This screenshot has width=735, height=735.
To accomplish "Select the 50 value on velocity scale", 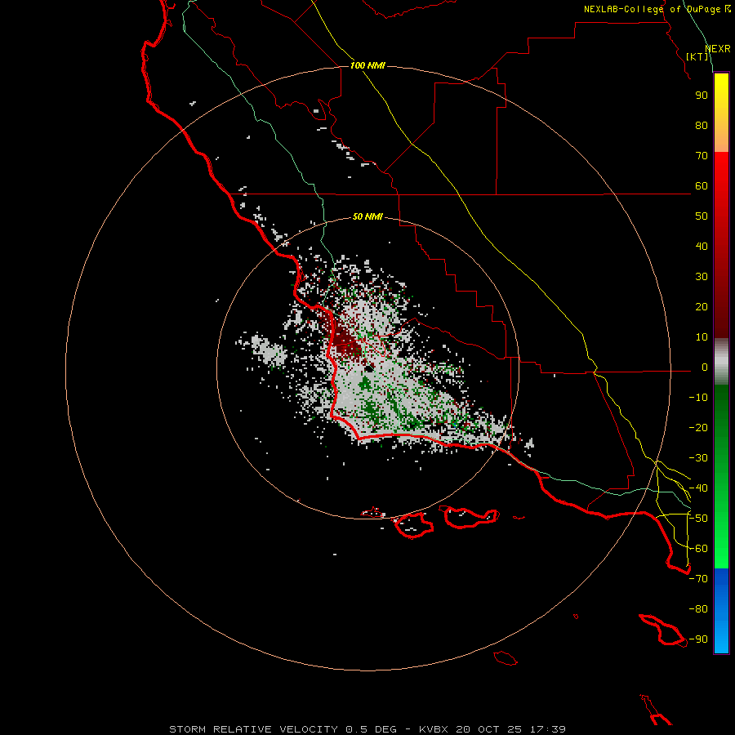I will (702, 216).
